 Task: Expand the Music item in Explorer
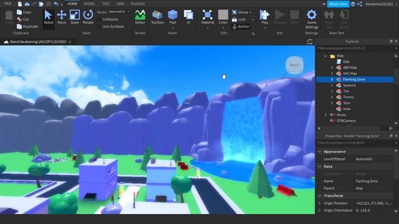(325, 114)
